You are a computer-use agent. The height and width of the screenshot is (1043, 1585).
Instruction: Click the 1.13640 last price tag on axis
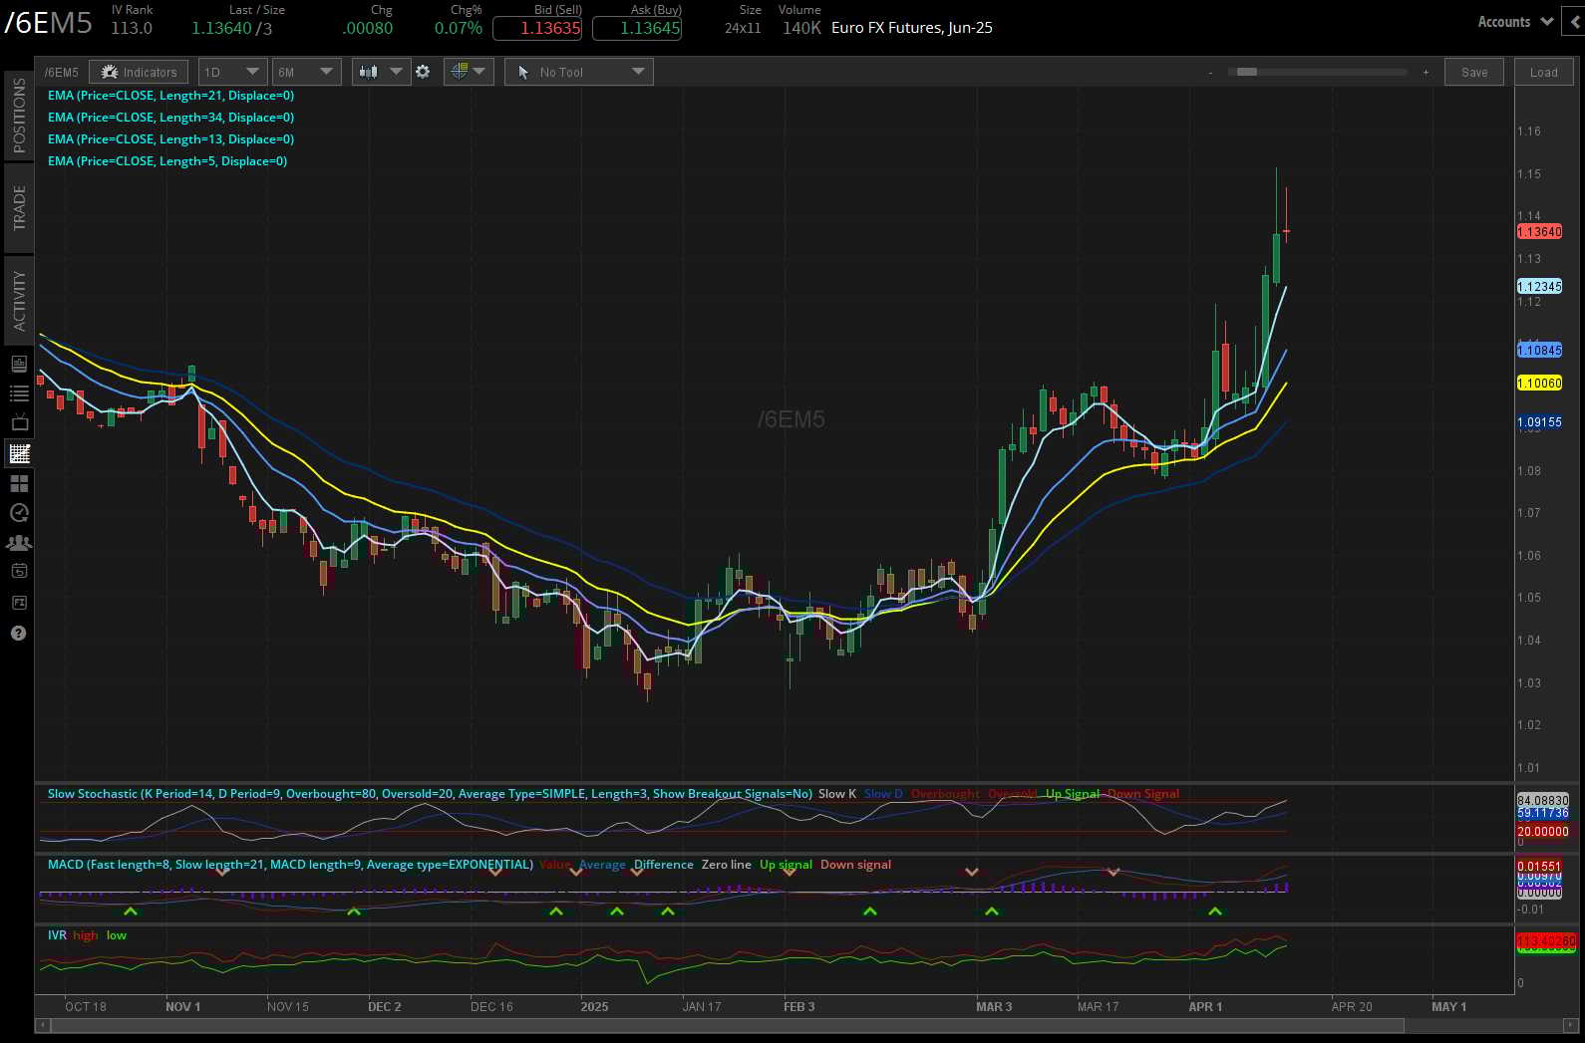click(x=1539, y=232)
